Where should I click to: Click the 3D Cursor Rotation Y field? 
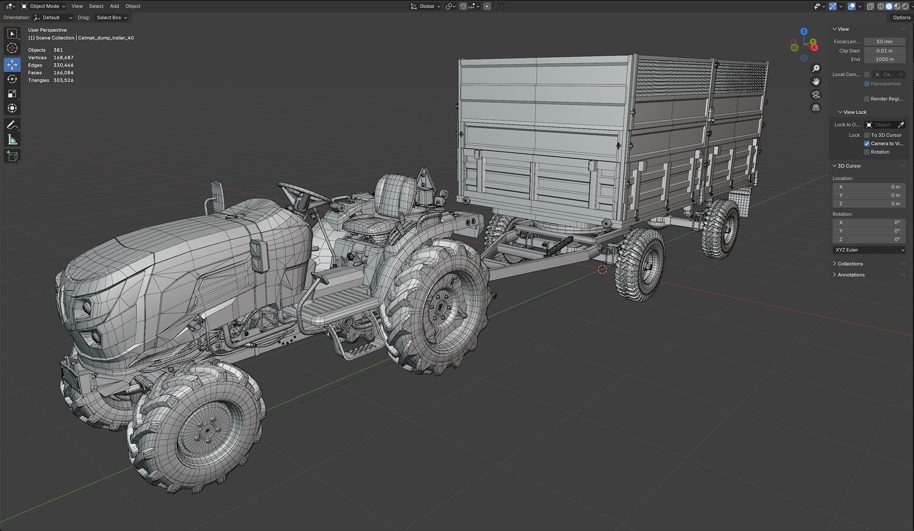pyautogui.click(x=869, y=231)
